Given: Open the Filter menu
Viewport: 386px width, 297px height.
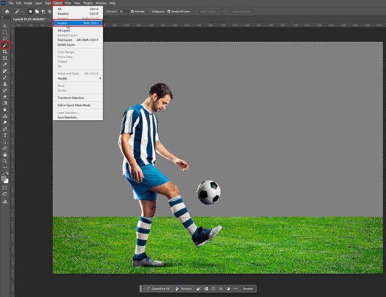Looking at the screenshot, I should point(68,3).
